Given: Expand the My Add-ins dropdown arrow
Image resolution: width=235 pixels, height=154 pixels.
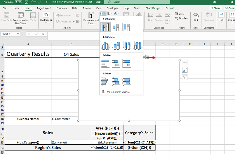Looking at the screenshot, I should [74, 22].
